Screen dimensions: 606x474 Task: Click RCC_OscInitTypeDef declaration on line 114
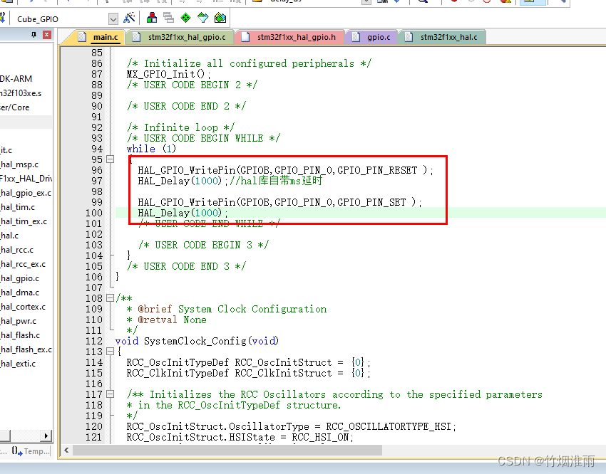(x=249, y=362)
